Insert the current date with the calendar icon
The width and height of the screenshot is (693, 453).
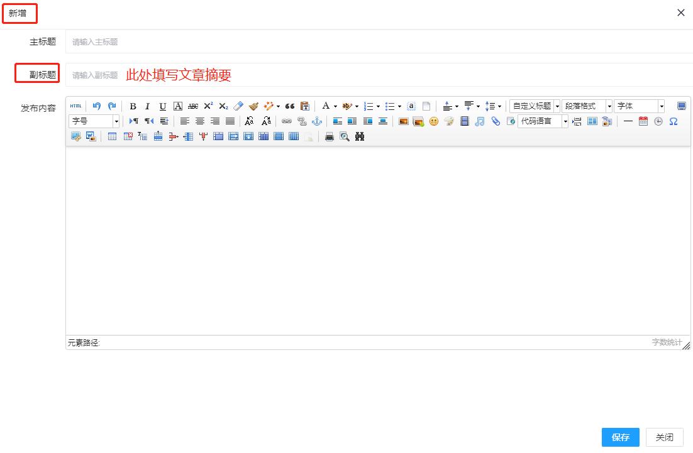click(x=643, y=122)
